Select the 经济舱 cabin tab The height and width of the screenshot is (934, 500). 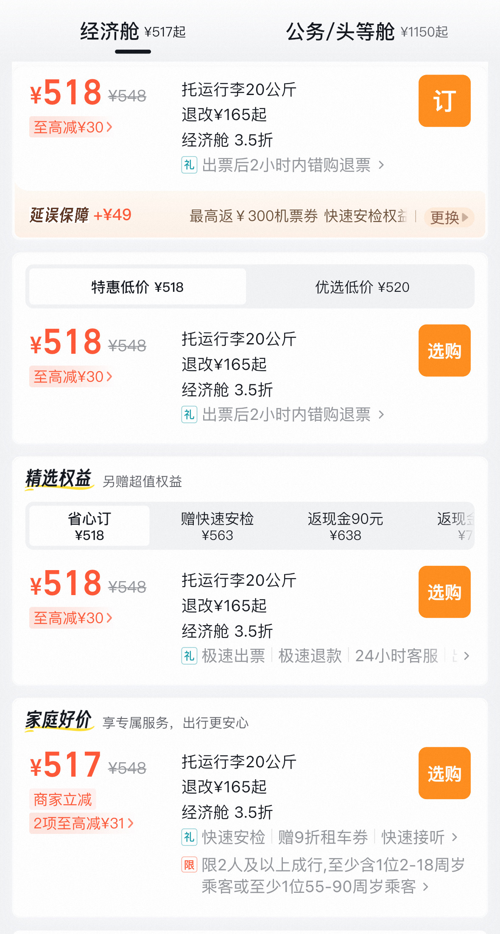(x=133, y=32)
